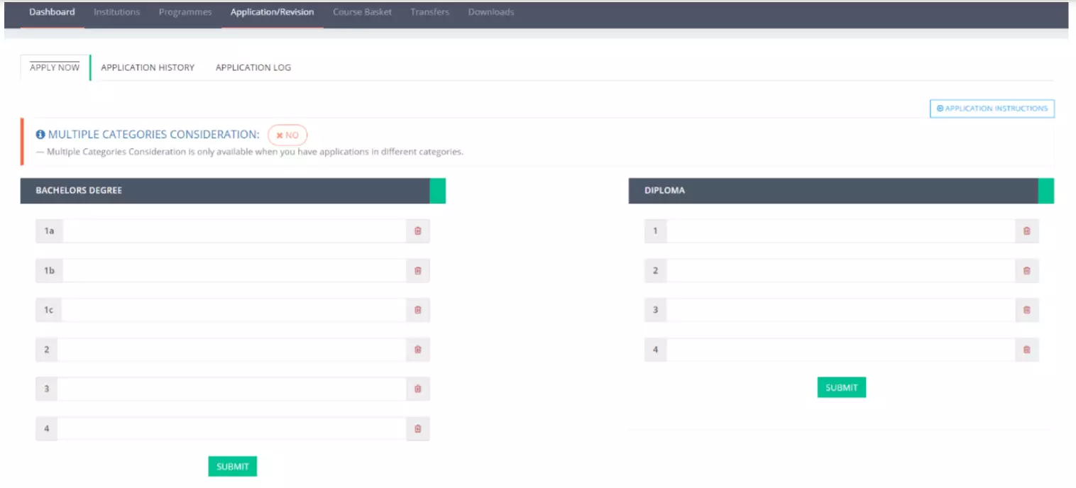Open the Application Log tab
Image resolution: width=1076 pixels, height=488 pixels.
pos(253,67)
